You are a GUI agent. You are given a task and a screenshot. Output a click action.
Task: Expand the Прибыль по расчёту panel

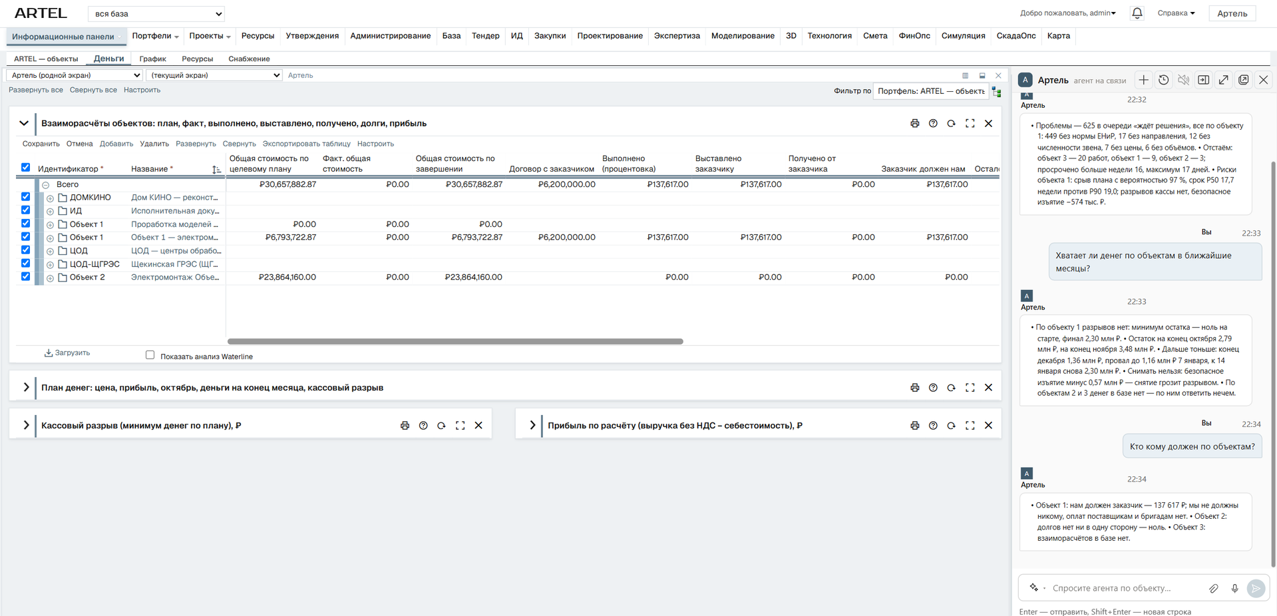click(x=532, y=425)
